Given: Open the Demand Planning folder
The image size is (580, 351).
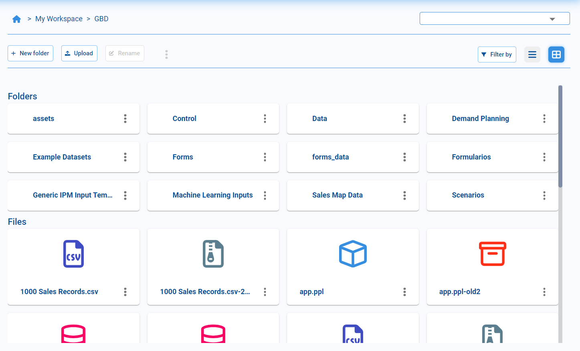Looking at the screenshot, I should [480, 119].
